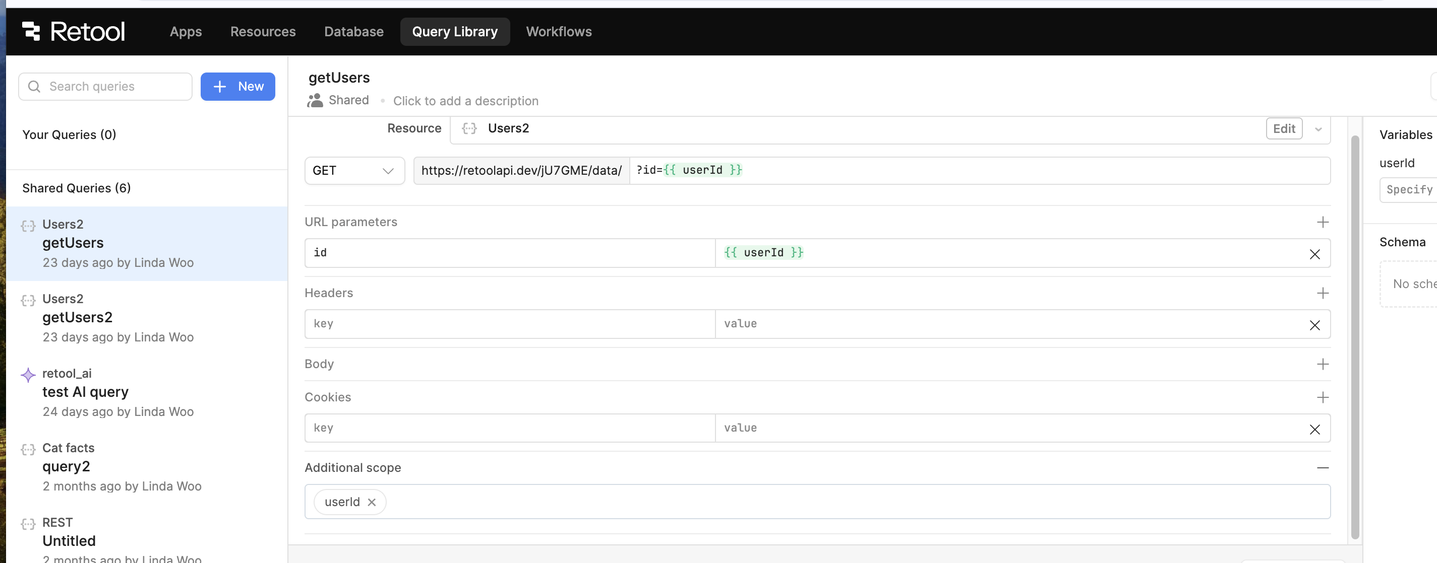Remove the id URL parameter
This screenshot has height=563, width=1437.
tap(1314, 254)
